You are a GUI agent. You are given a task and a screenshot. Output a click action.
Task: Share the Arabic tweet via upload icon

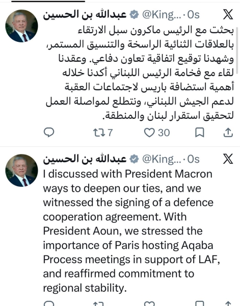coord(228,133)
